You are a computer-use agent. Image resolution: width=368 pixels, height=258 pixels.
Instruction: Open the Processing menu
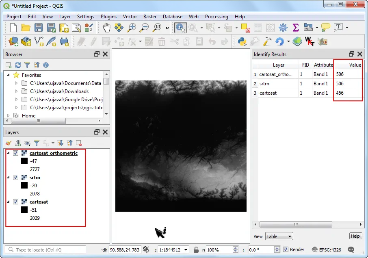216,16
